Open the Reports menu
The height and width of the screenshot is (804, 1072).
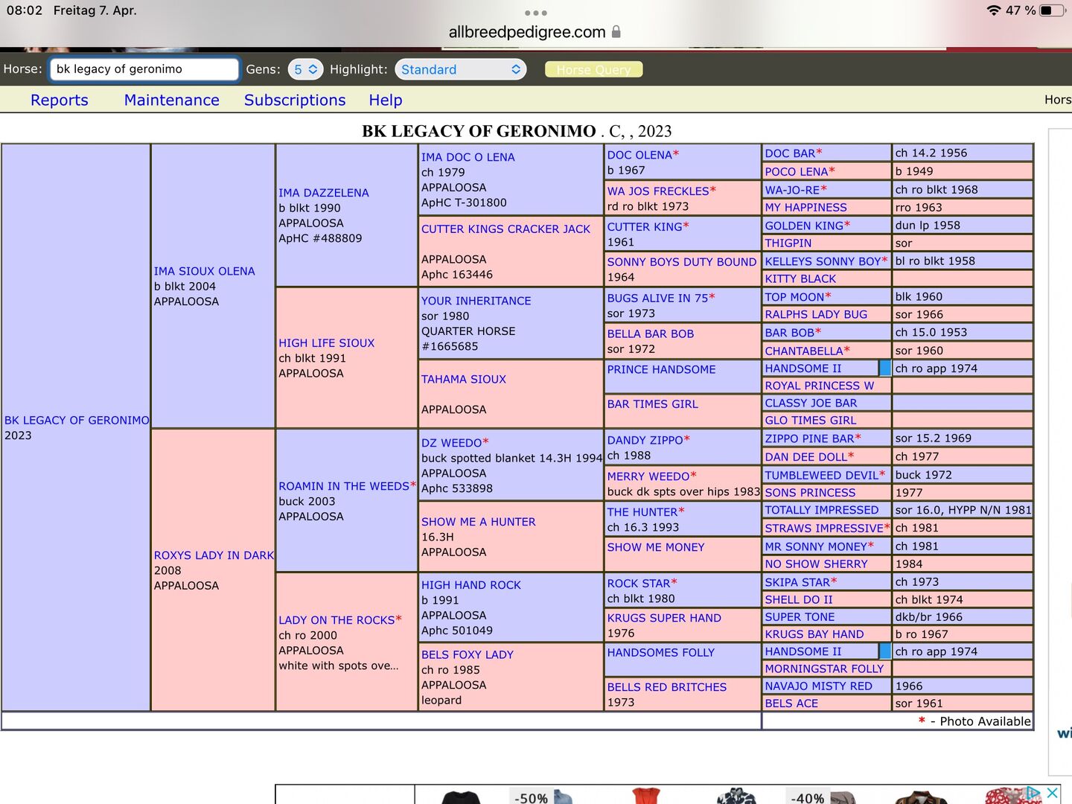[x=60, y=100]
